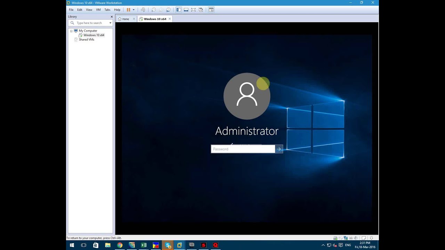Click the hard disk device status icon
Screen dimensions: 445x250
(x=335, y=238)
